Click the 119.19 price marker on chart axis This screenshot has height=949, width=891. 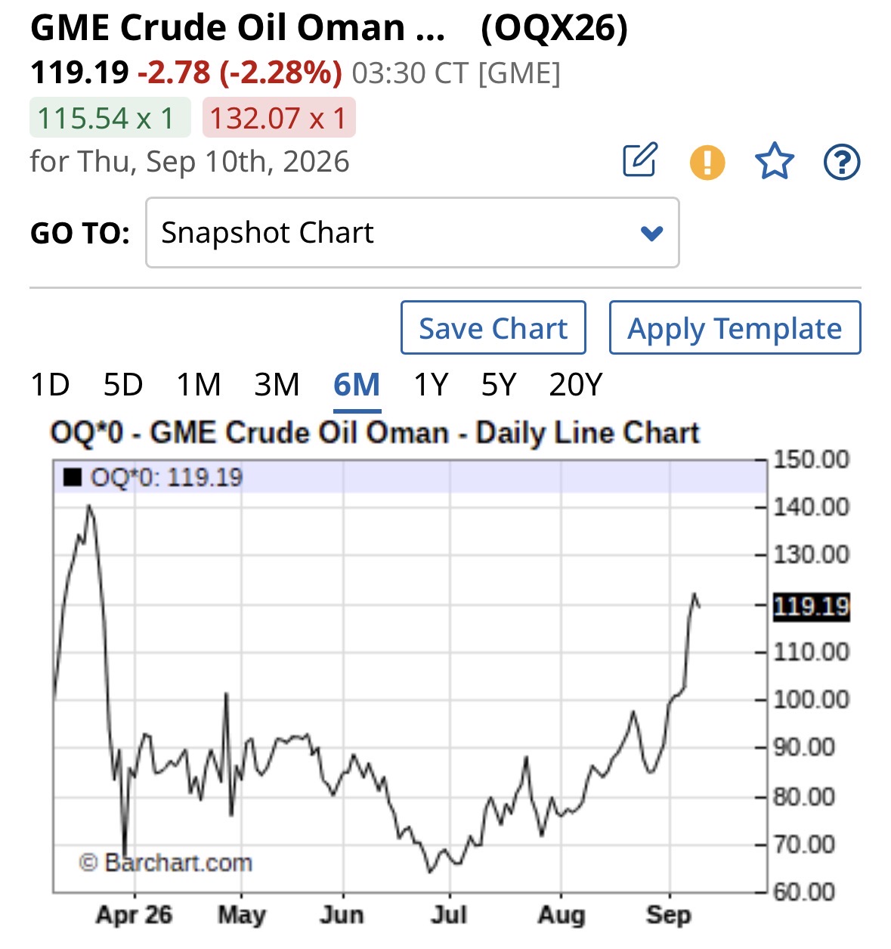click(x=811, y=606)
